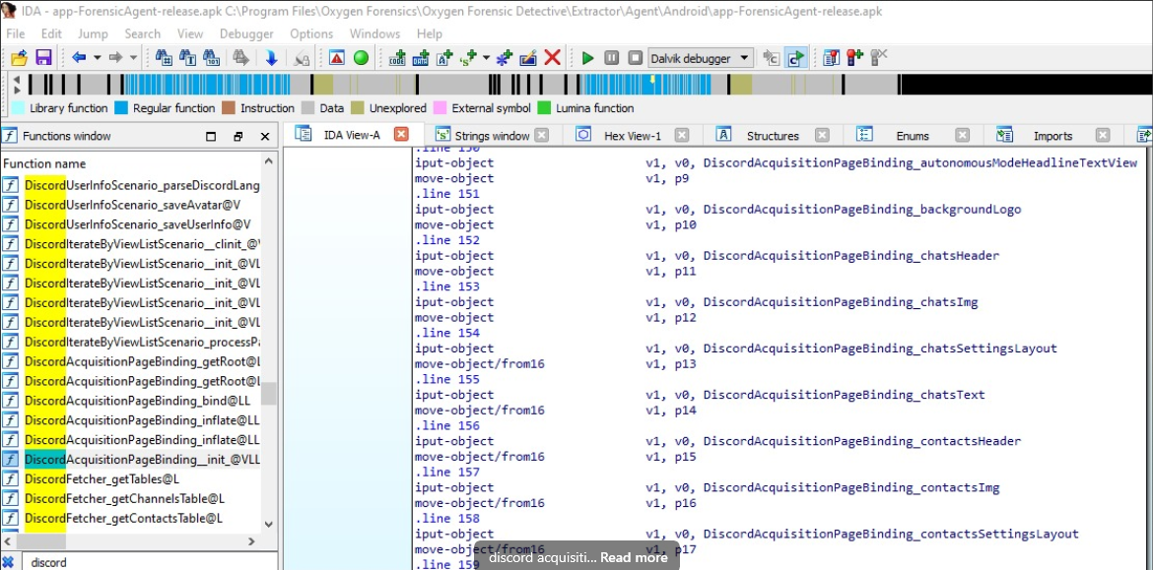The height and width of the screenshot is (570, 1153).
Task: Click the Regular function color swatch
Action: click(x=121, y=108)
